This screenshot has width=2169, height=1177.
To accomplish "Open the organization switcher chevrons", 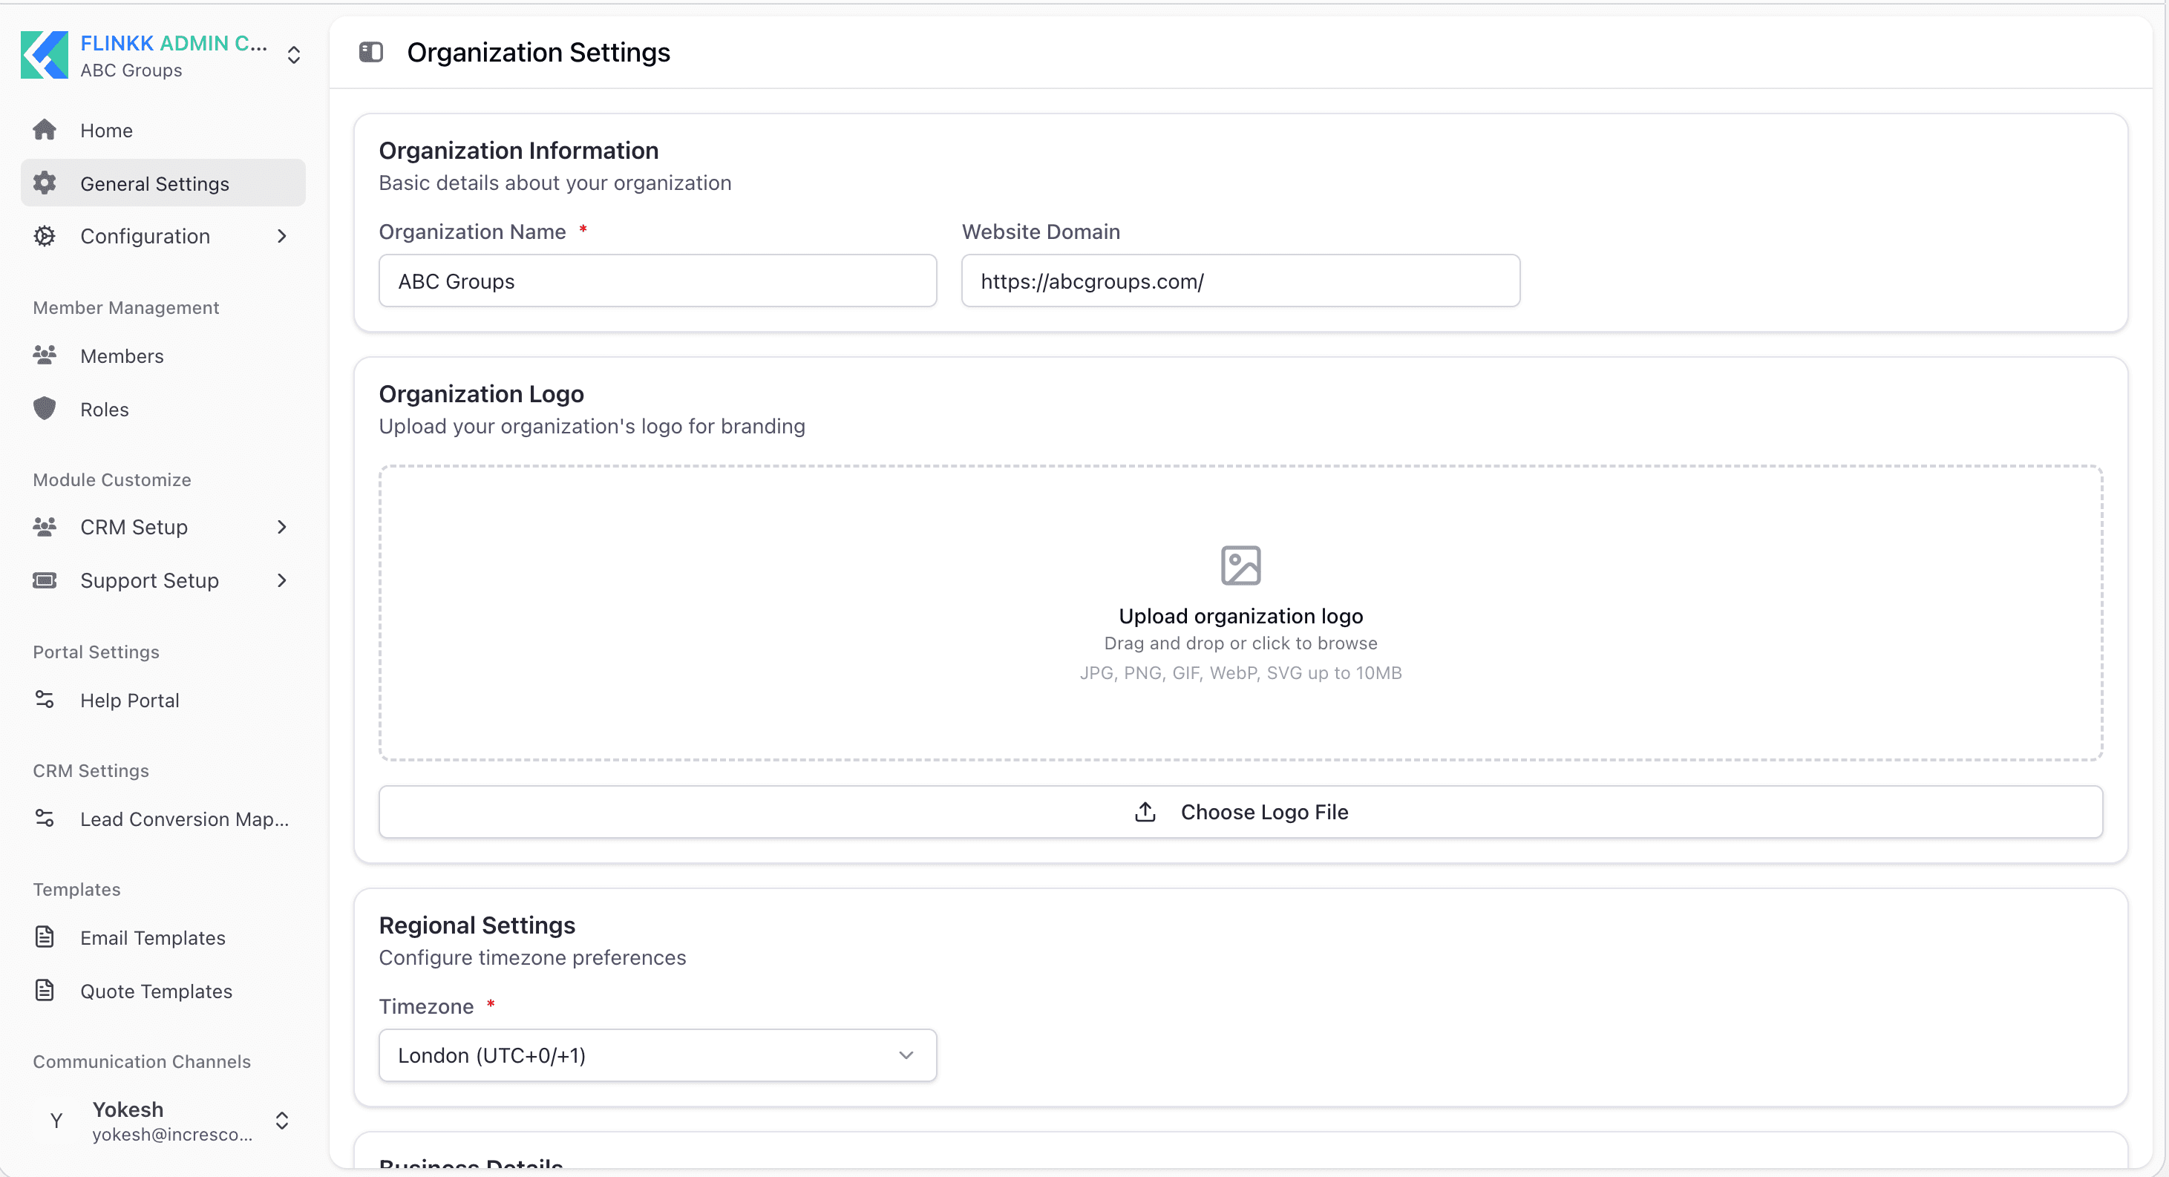I will coord(294,55).
